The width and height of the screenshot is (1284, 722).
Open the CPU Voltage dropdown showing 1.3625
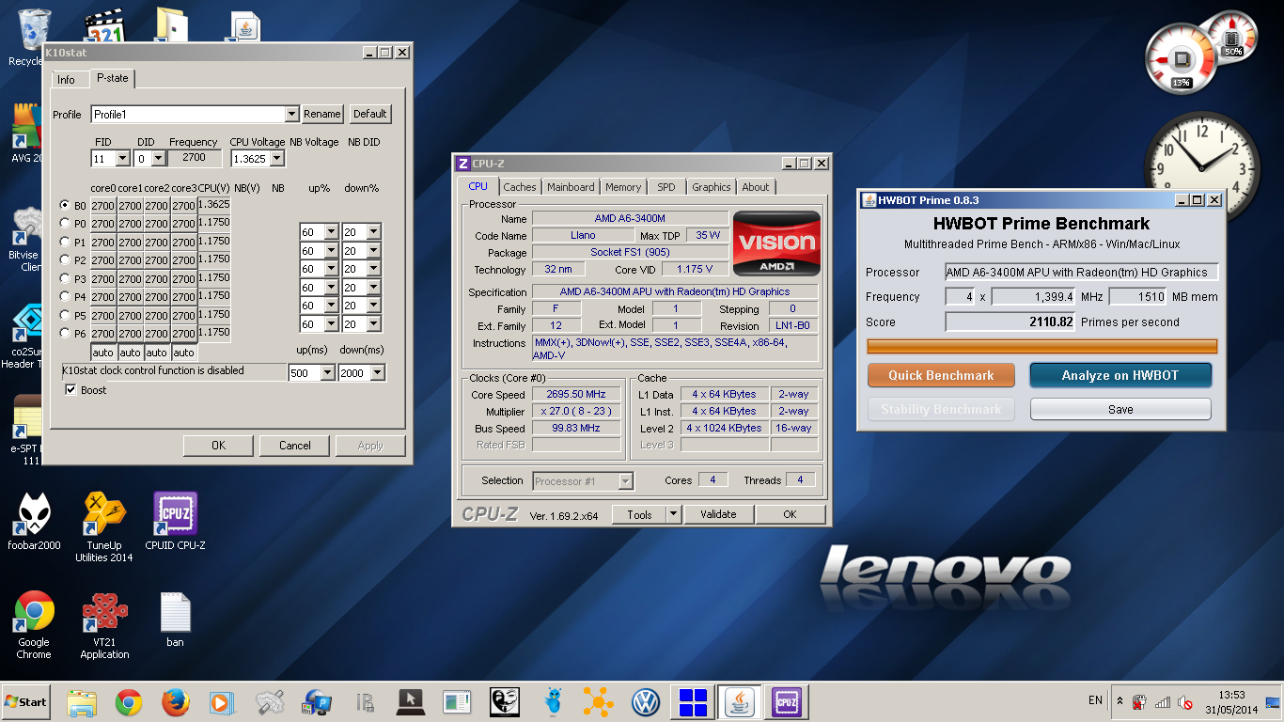coord(276,159)
